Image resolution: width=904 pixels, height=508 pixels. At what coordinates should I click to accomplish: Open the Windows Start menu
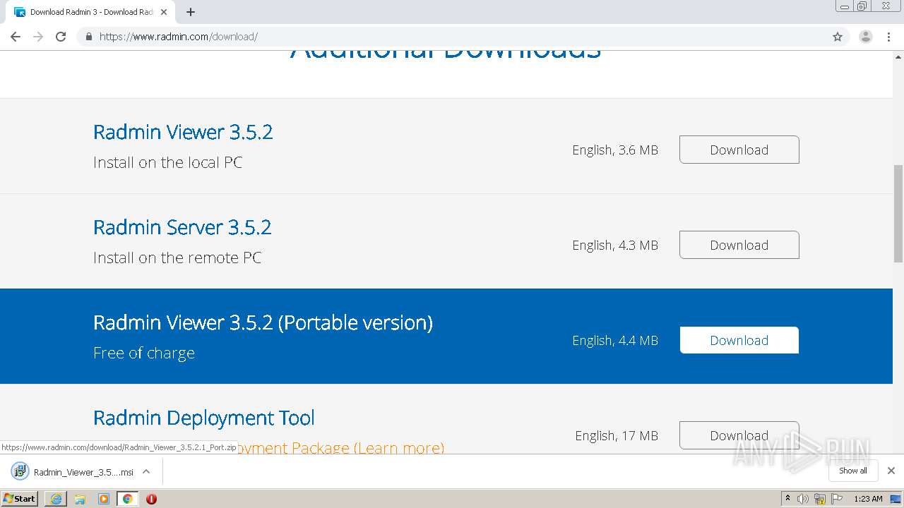point(20,498)
